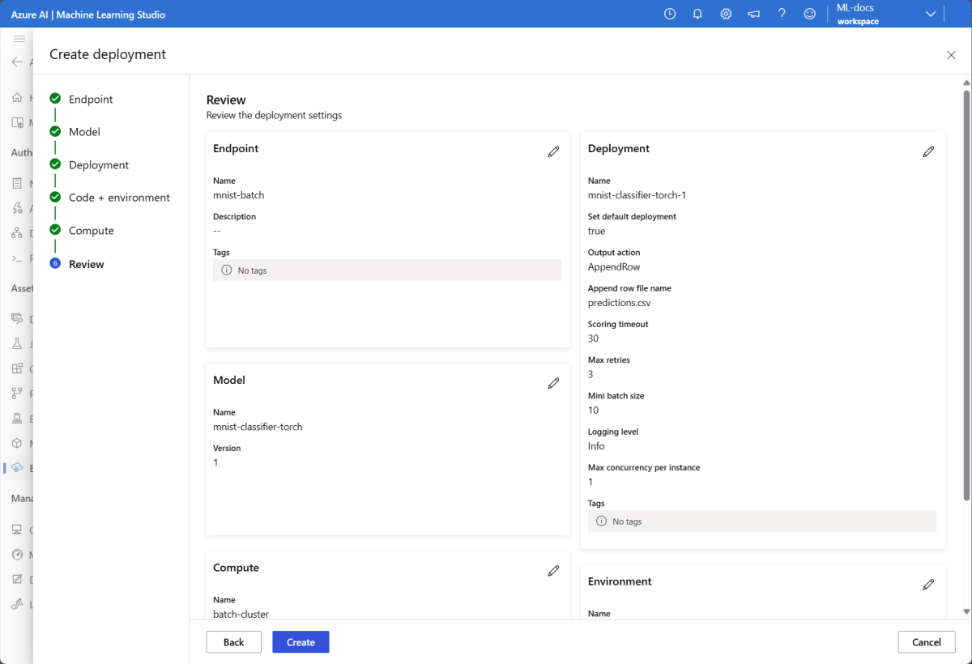Viewport: 972px width, 664px height.
Task: Go to the Endpoint wizard step
Action: click(91, 99)
